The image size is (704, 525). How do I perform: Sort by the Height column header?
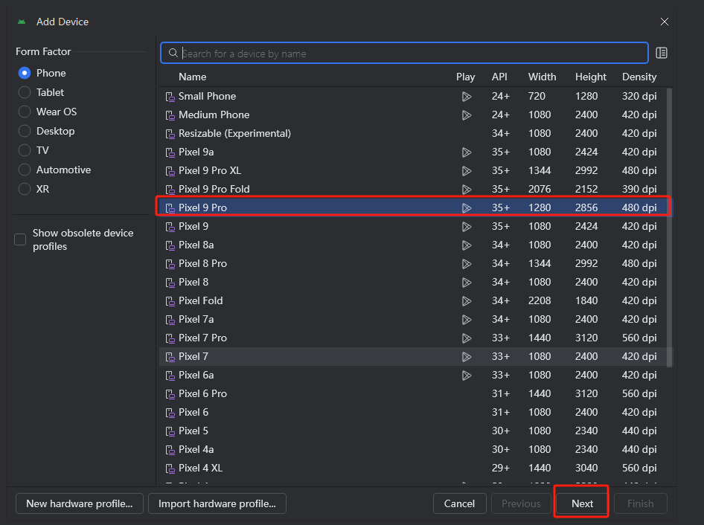pyautogui.click(x=590, y=77)
